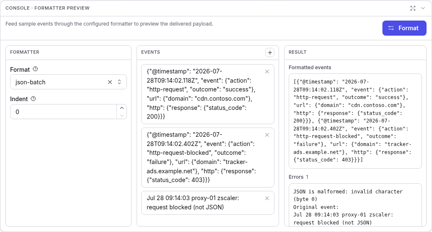This screenshot has width=432, height=232.
Task: Remove the tracker-ads.example.net event
Action: 267,135
